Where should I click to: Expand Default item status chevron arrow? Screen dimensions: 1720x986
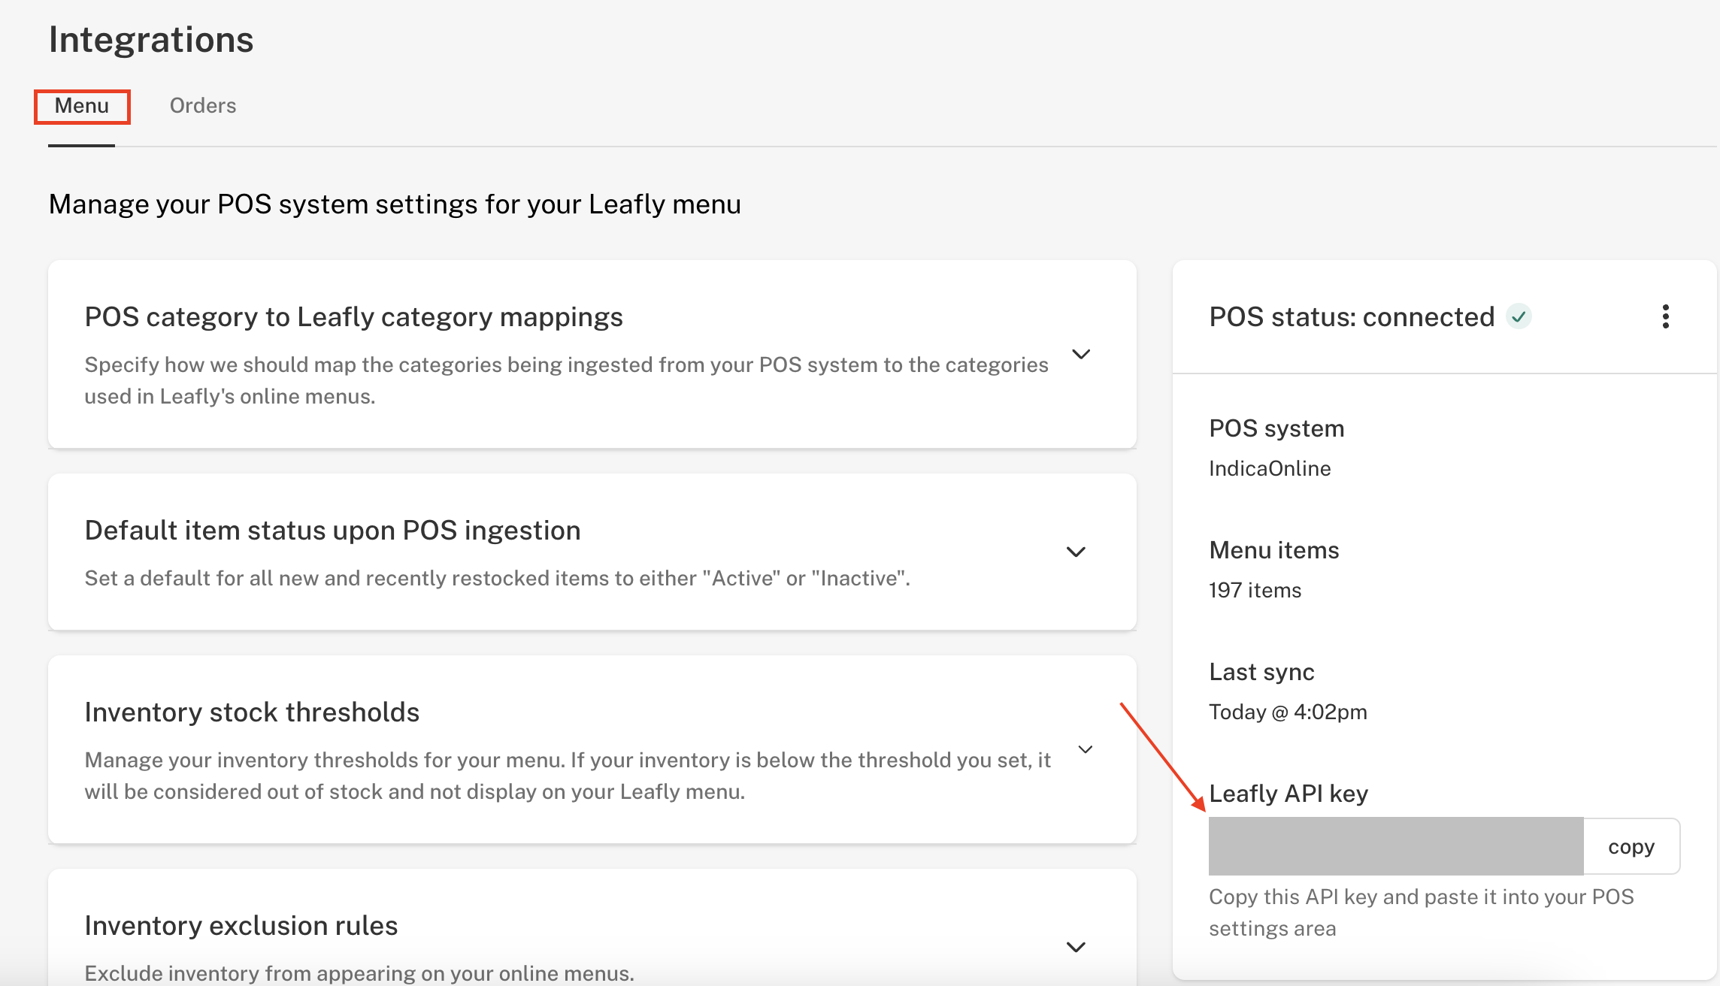[1076, 552]
